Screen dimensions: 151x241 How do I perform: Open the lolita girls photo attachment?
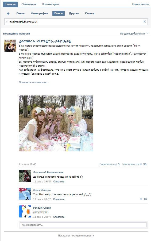point(56,123)
